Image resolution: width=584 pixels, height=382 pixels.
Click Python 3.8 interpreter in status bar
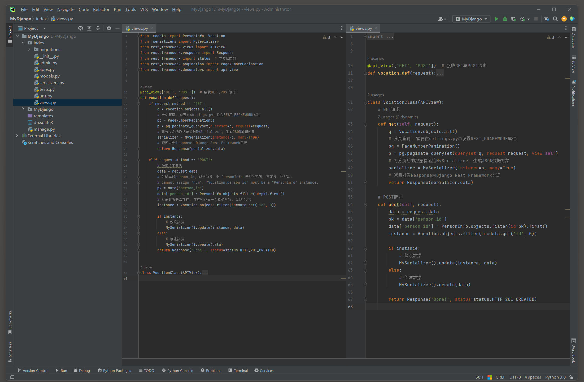point(555,377)
